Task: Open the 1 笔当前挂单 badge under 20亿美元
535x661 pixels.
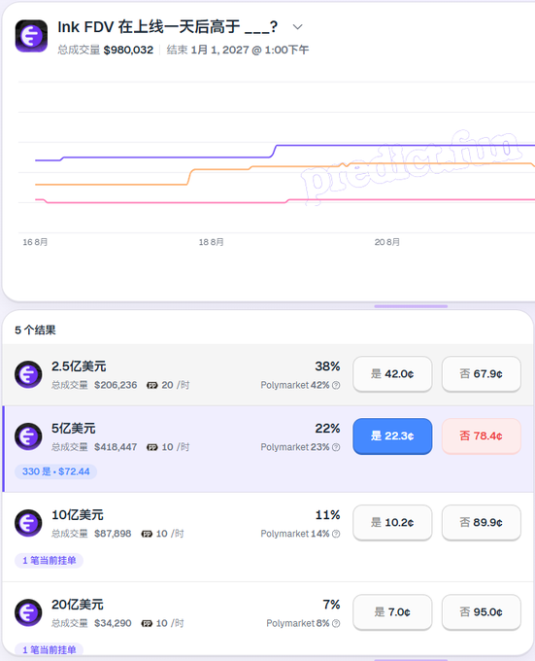Action: pos(49,649)
